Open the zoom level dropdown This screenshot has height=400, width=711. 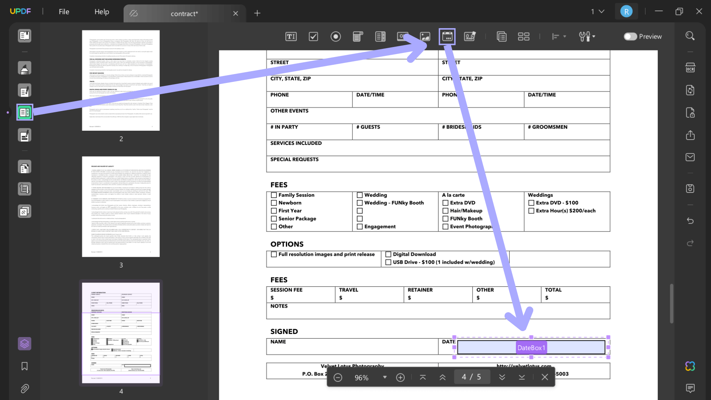[385, 377]
